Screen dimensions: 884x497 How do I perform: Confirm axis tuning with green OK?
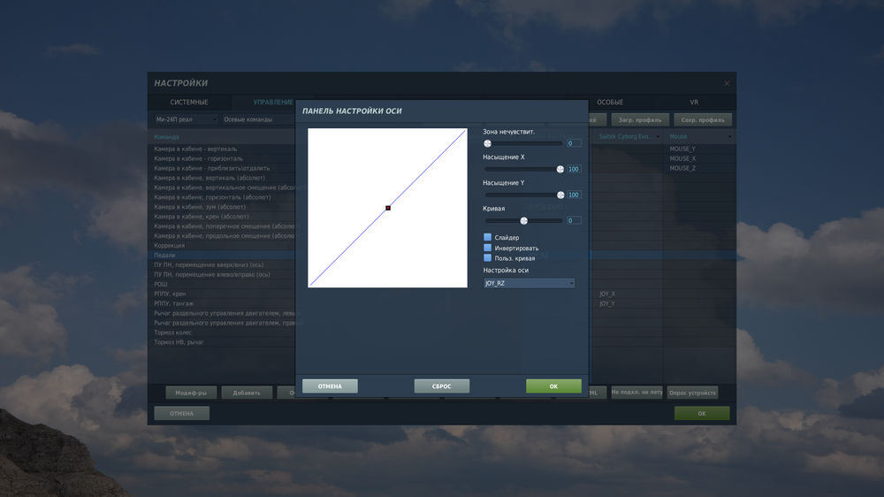pyautogui.click(x=553, y=386)
